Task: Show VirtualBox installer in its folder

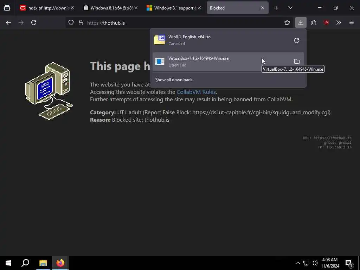Action: pyautogui.click(x=297, y=61)
